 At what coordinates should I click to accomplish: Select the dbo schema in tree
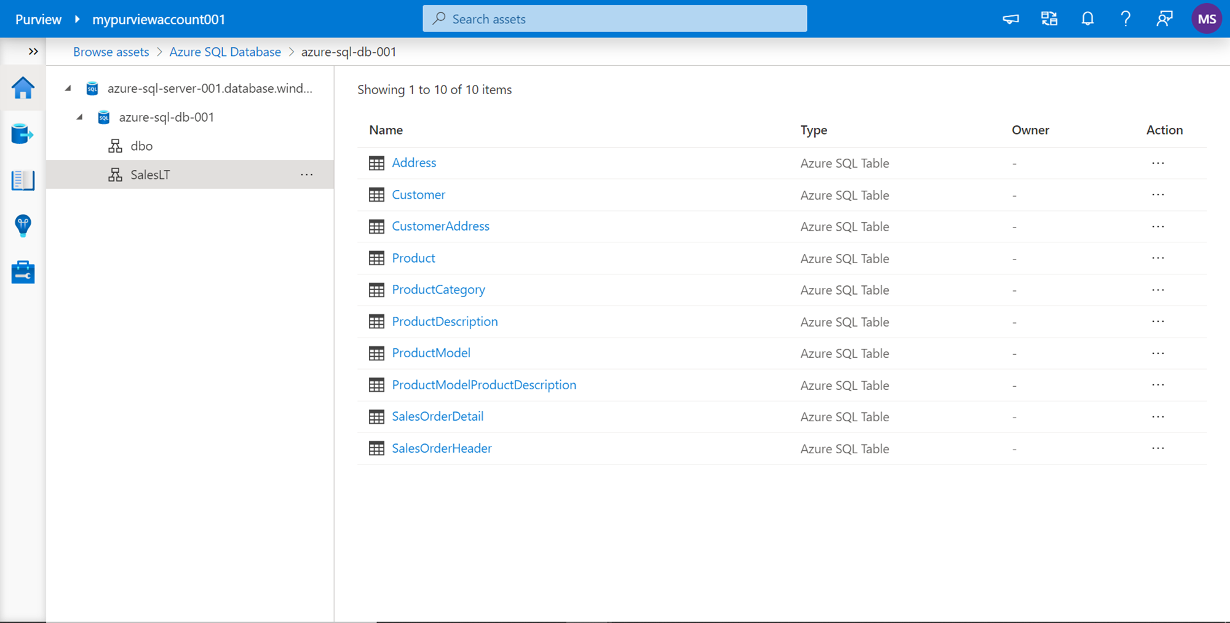(141, 146)
